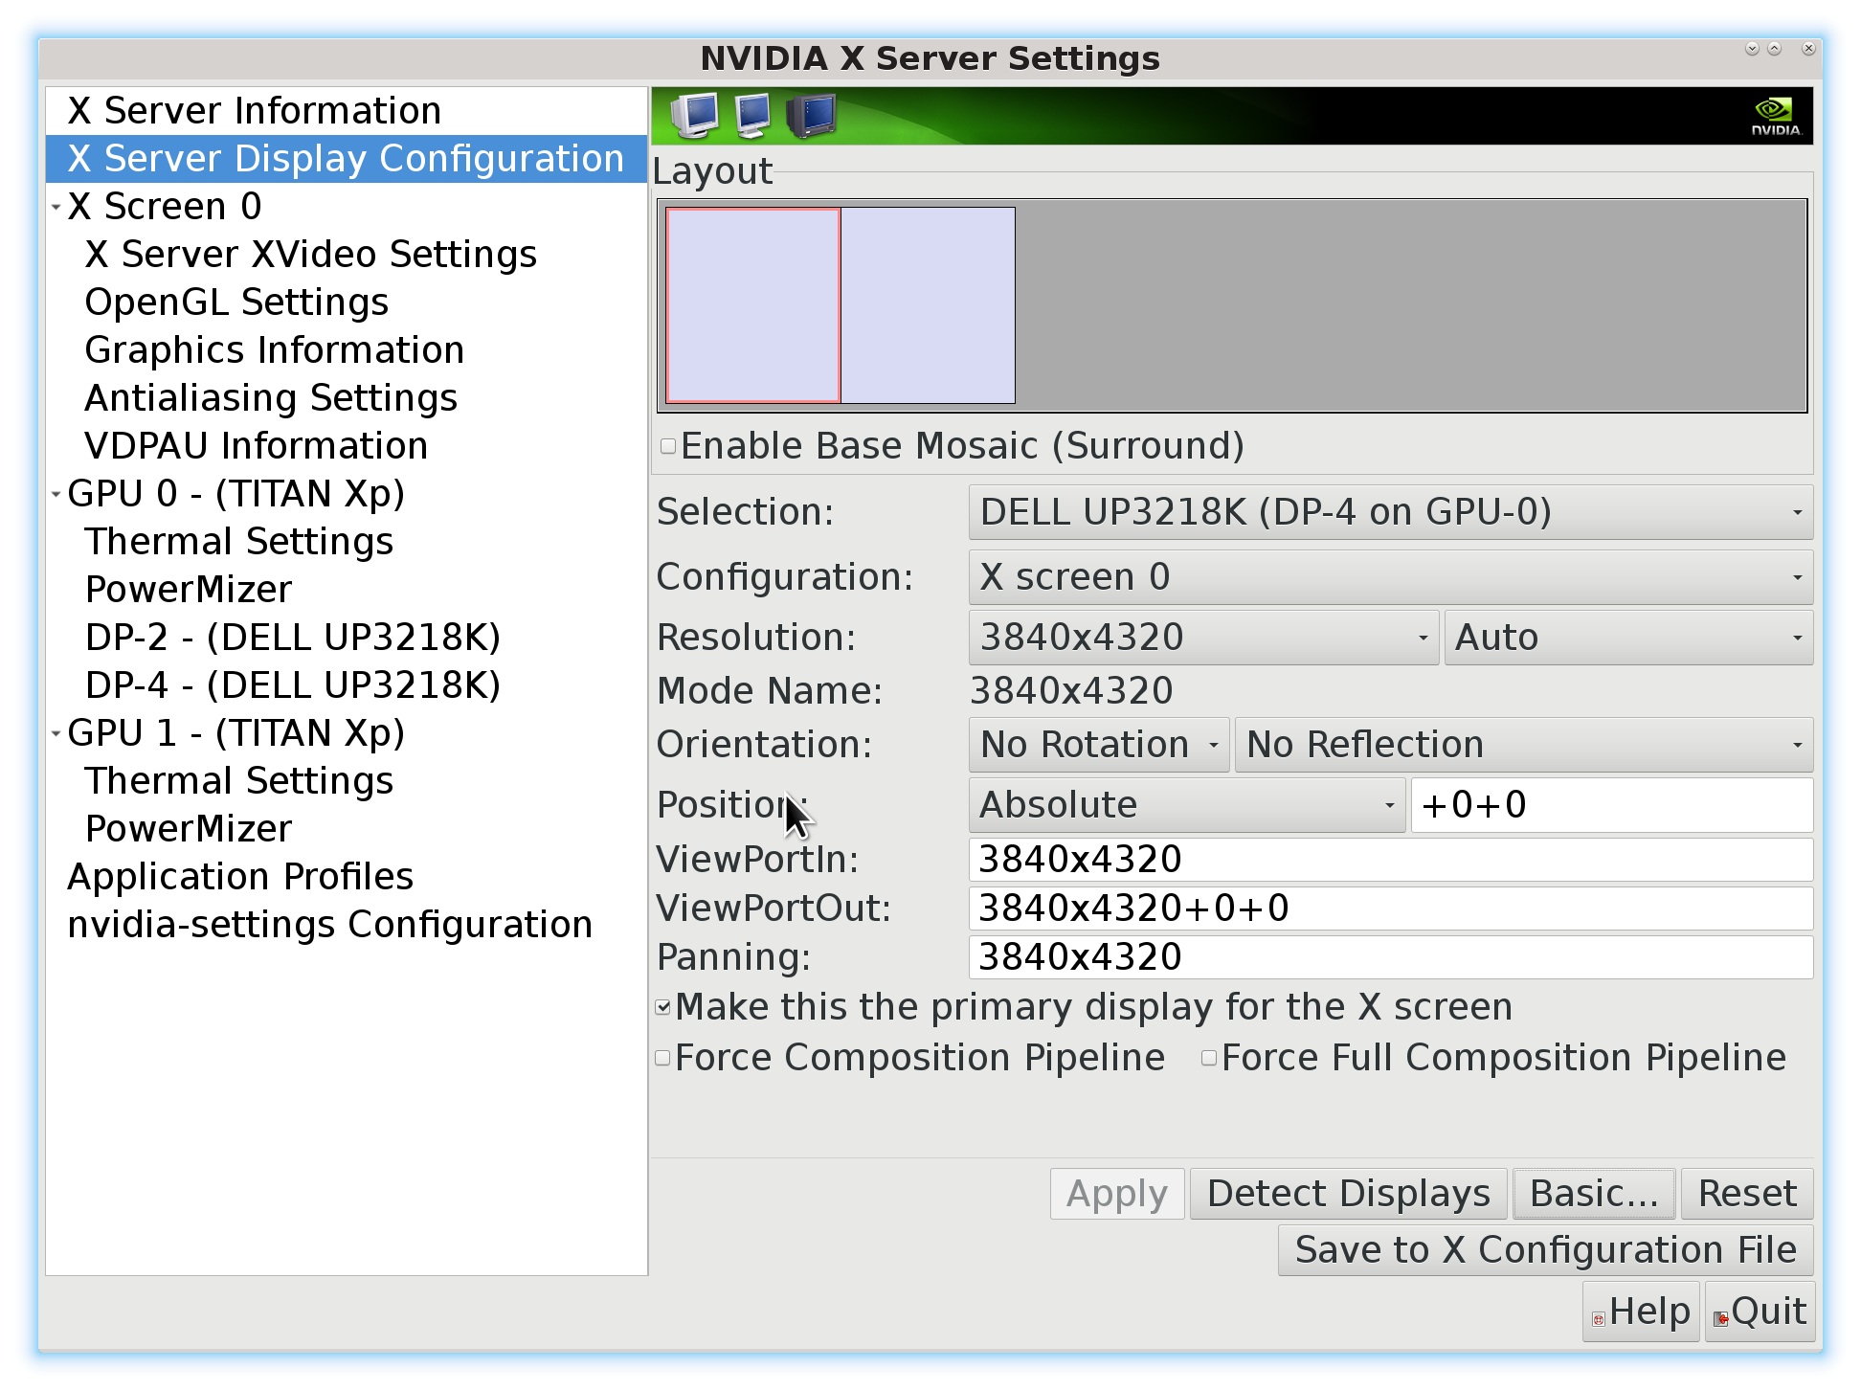The width and height of the screenshot is (1861, 1391).
Task: Click the Quit button
Action: point(1760,1312)
